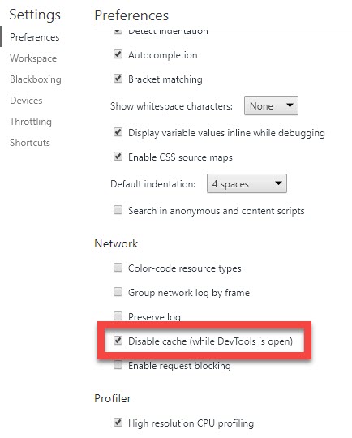The width and height of the screenshot is (352, 438).
Task: Enable Group network log by frame
Action: [x=118, y=292]
